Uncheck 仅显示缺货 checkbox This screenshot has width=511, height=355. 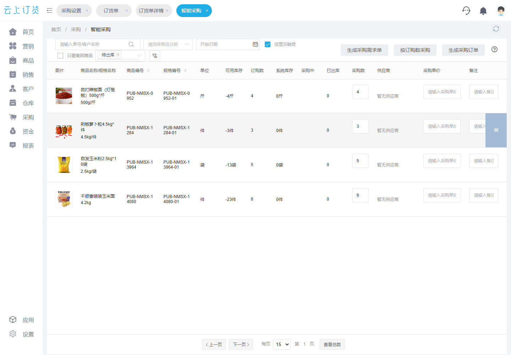pos(268,44)
